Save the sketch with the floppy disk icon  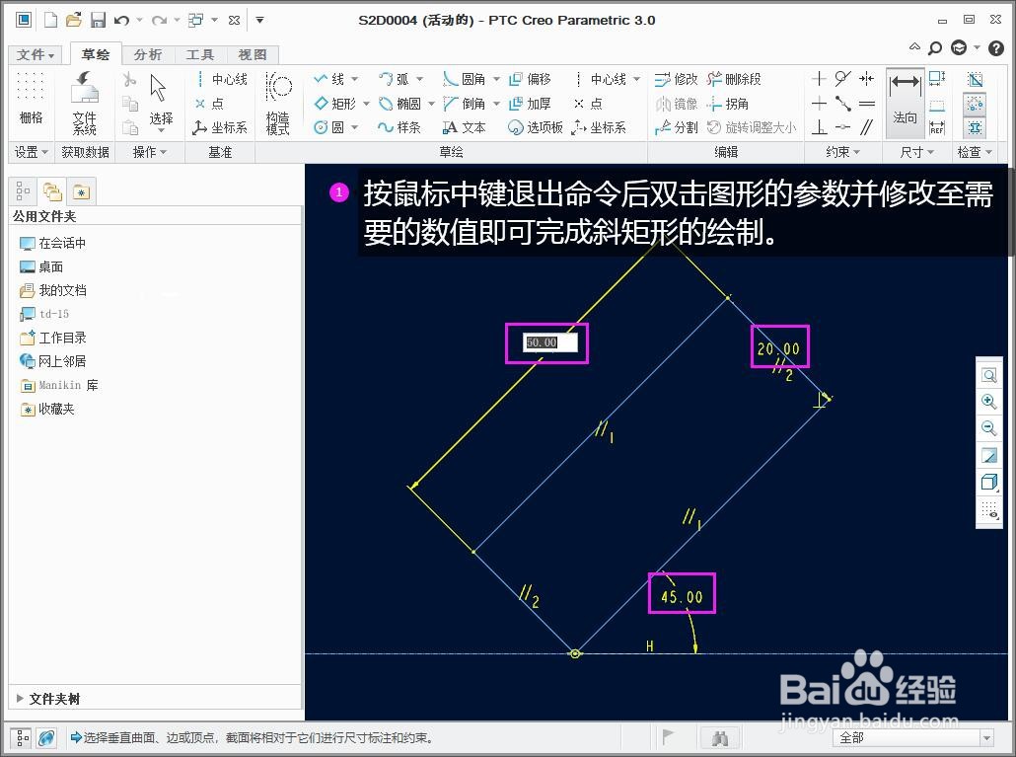98,20
